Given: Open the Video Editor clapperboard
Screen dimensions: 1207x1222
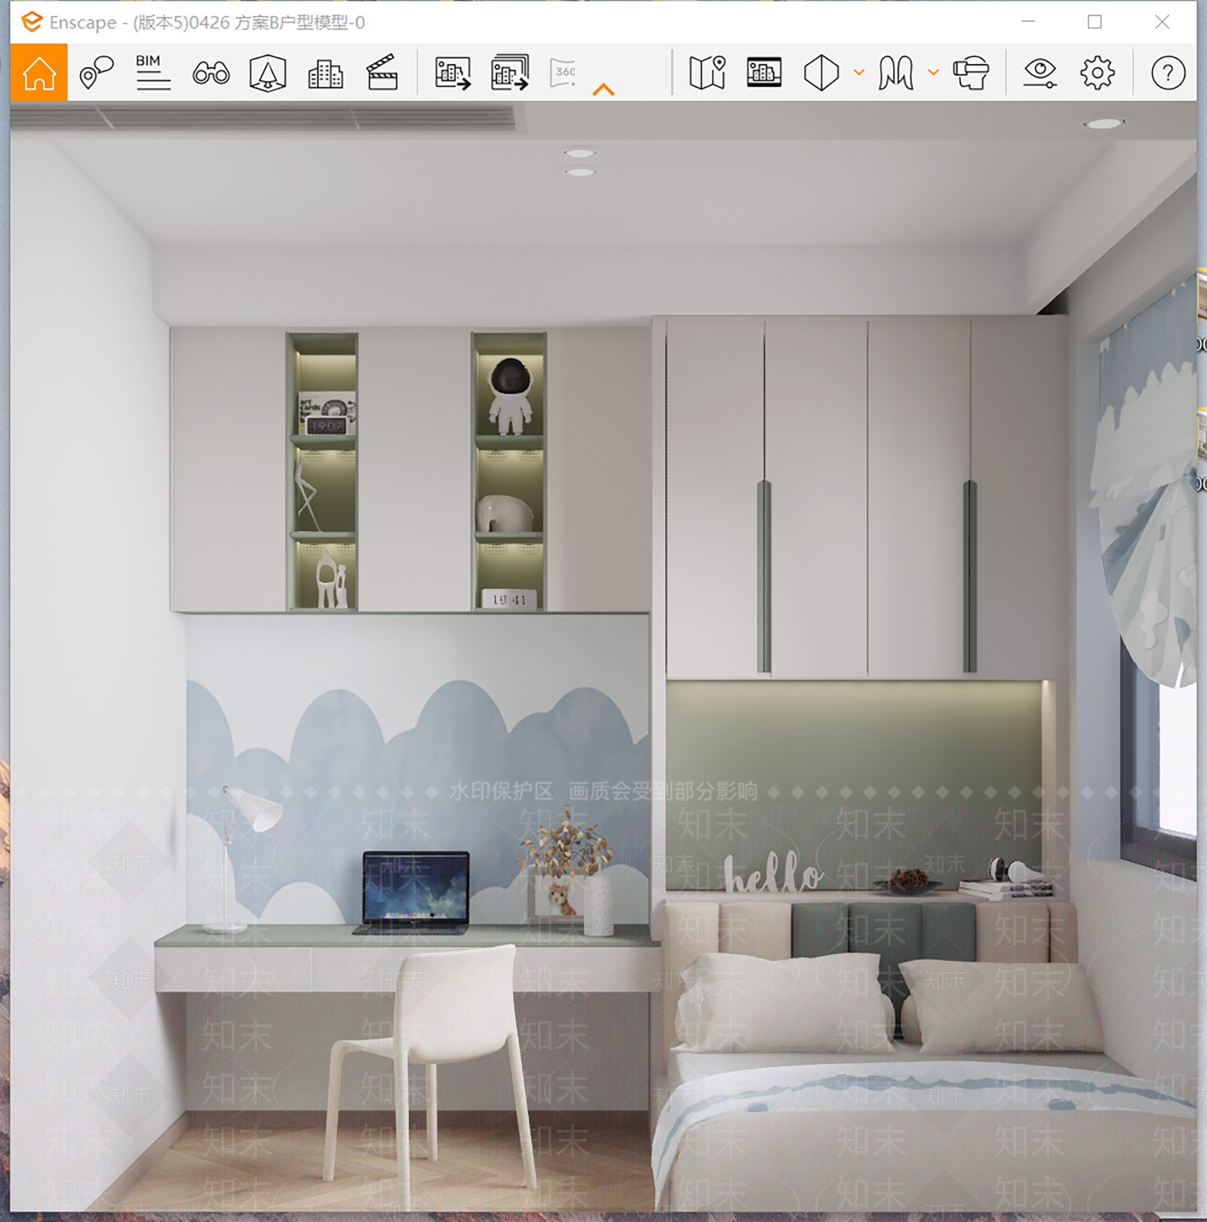Looking at the screenshot, I should pos(382,72).
